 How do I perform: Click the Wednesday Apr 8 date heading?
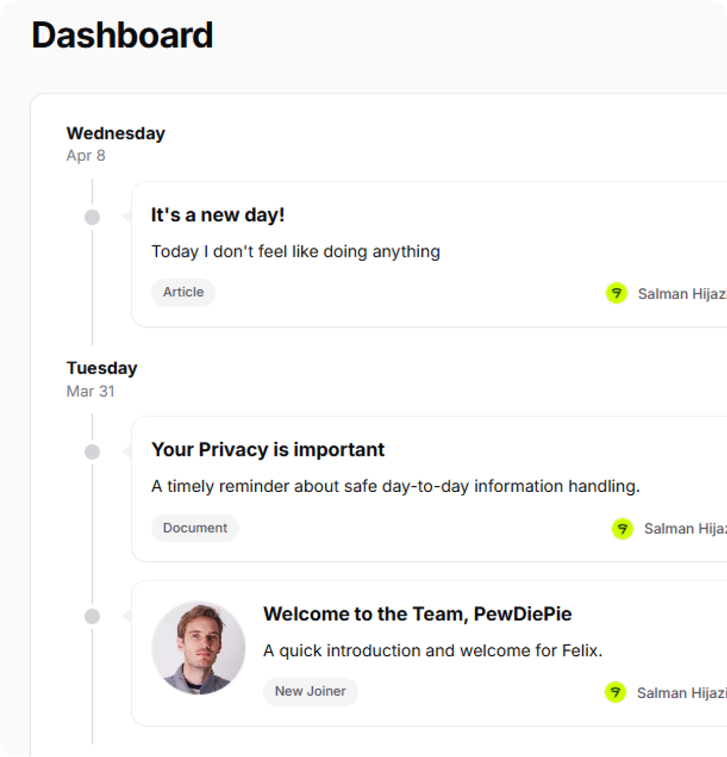115,143
